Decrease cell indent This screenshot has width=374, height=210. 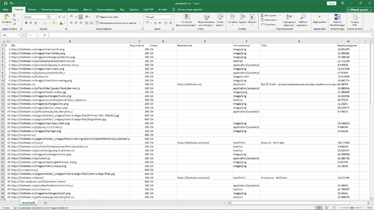coord(86,23)
